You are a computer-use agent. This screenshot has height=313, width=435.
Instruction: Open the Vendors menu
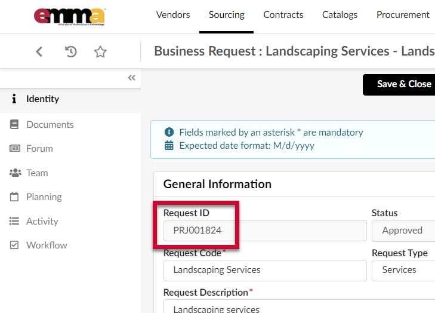[173, 15]
